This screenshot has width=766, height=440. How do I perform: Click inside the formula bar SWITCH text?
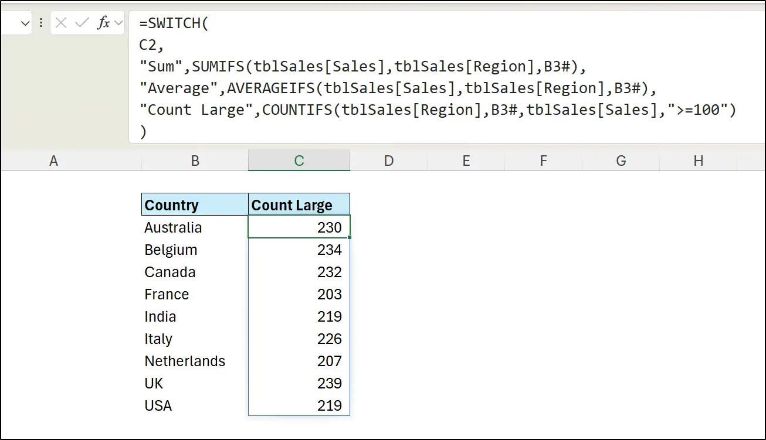pos(174,23)
